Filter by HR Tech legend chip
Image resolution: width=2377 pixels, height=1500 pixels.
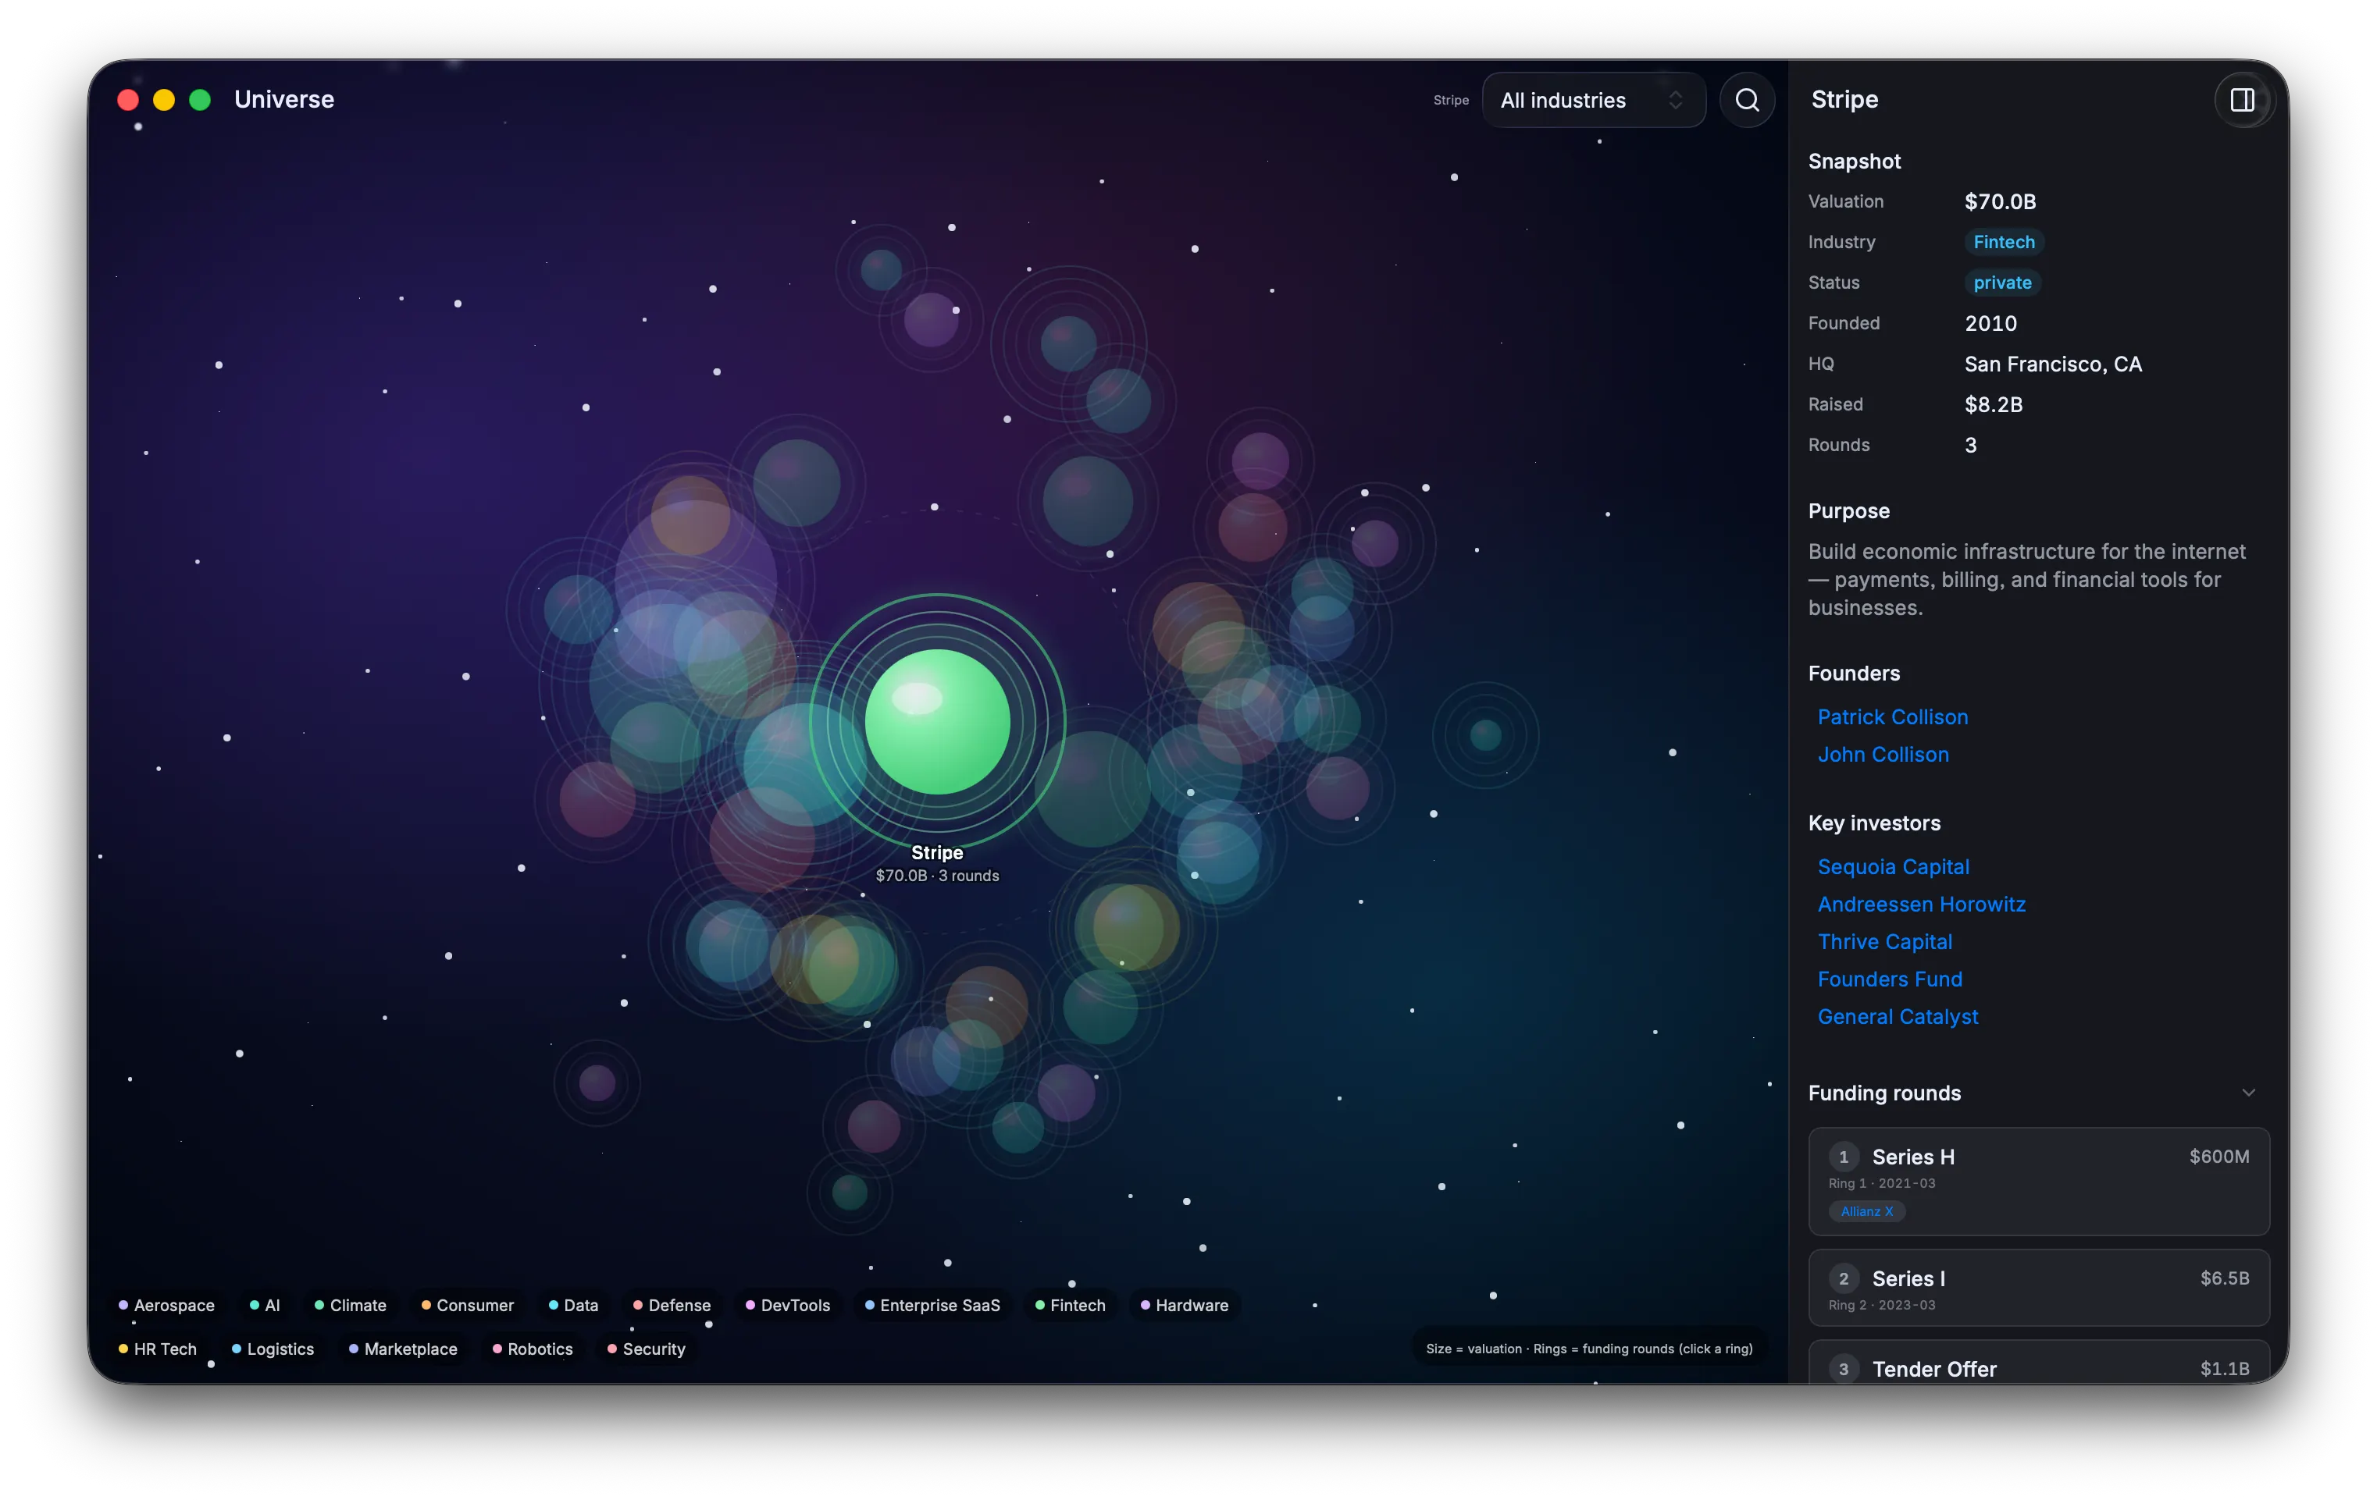(x=158, y=1349)
